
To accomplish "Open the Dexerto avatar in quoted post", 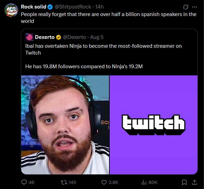I will 29,37.
